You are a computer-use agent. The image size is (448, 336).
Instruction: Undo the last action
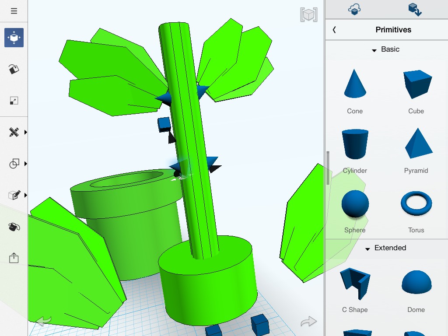pyautogui.click(x=43, y=321)
